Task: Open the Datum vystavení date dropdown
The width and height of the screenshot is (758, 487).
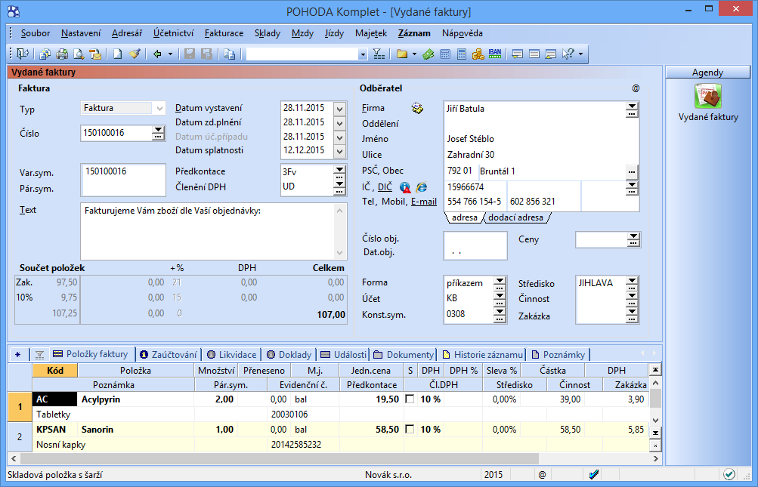Action: tap(340, 108)
